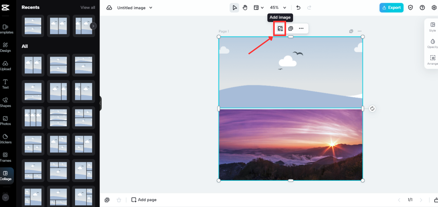Select the pointer Select tool
Screen dimensions: 438x207
click(x=234, y=8)
